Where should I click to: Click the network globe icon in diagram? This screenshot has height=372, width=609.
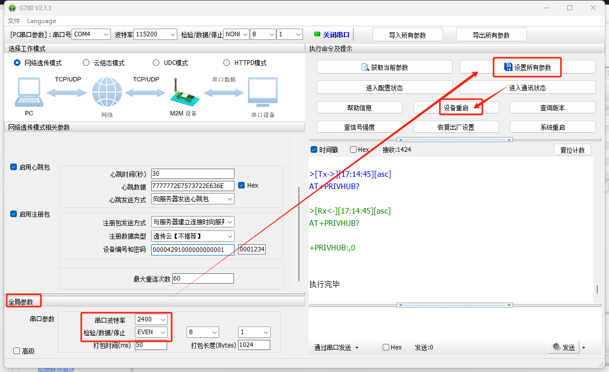click(107, 93)
